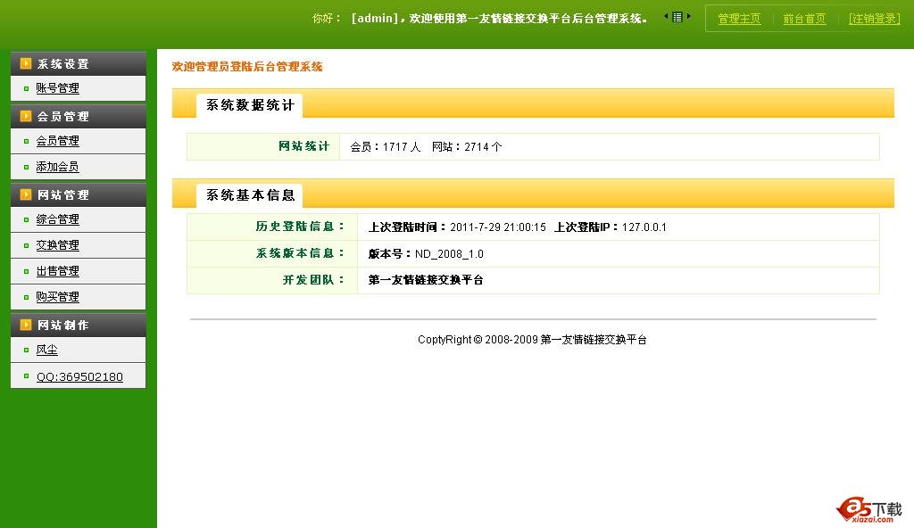914x528 pixels.
Task: Open 交换管理 in the sidebar
Action: click(58, 245)
